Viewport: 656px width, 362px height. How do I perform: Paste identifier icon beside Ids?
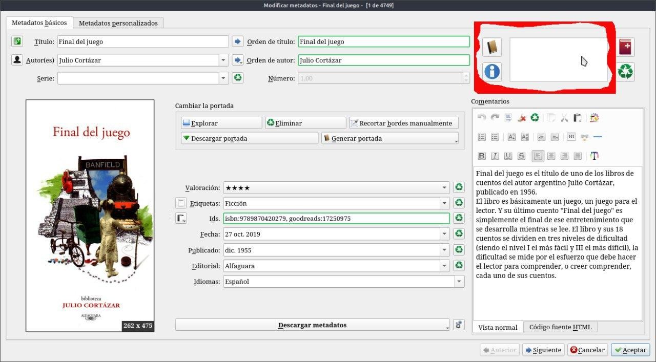point(181,219)
